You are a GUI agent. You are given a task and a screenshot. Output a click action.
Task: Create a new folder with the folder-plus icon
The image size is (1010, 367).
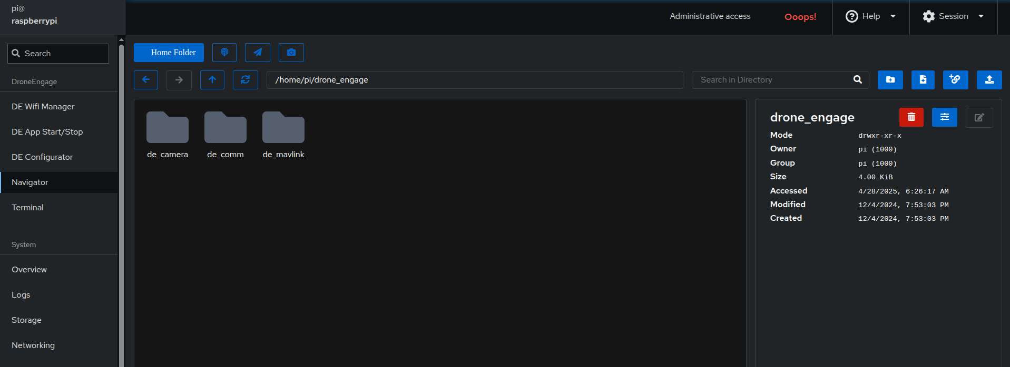pyautogui.click(x=890, y=80)
